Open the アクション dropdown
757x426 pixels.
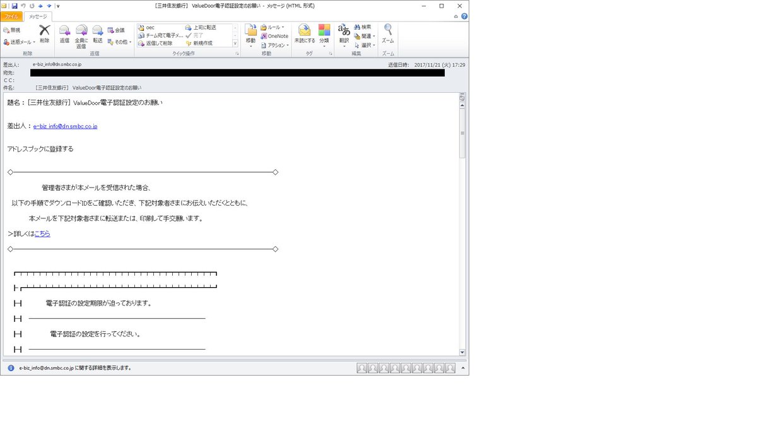pyautogui.click(x=274, y=45)
